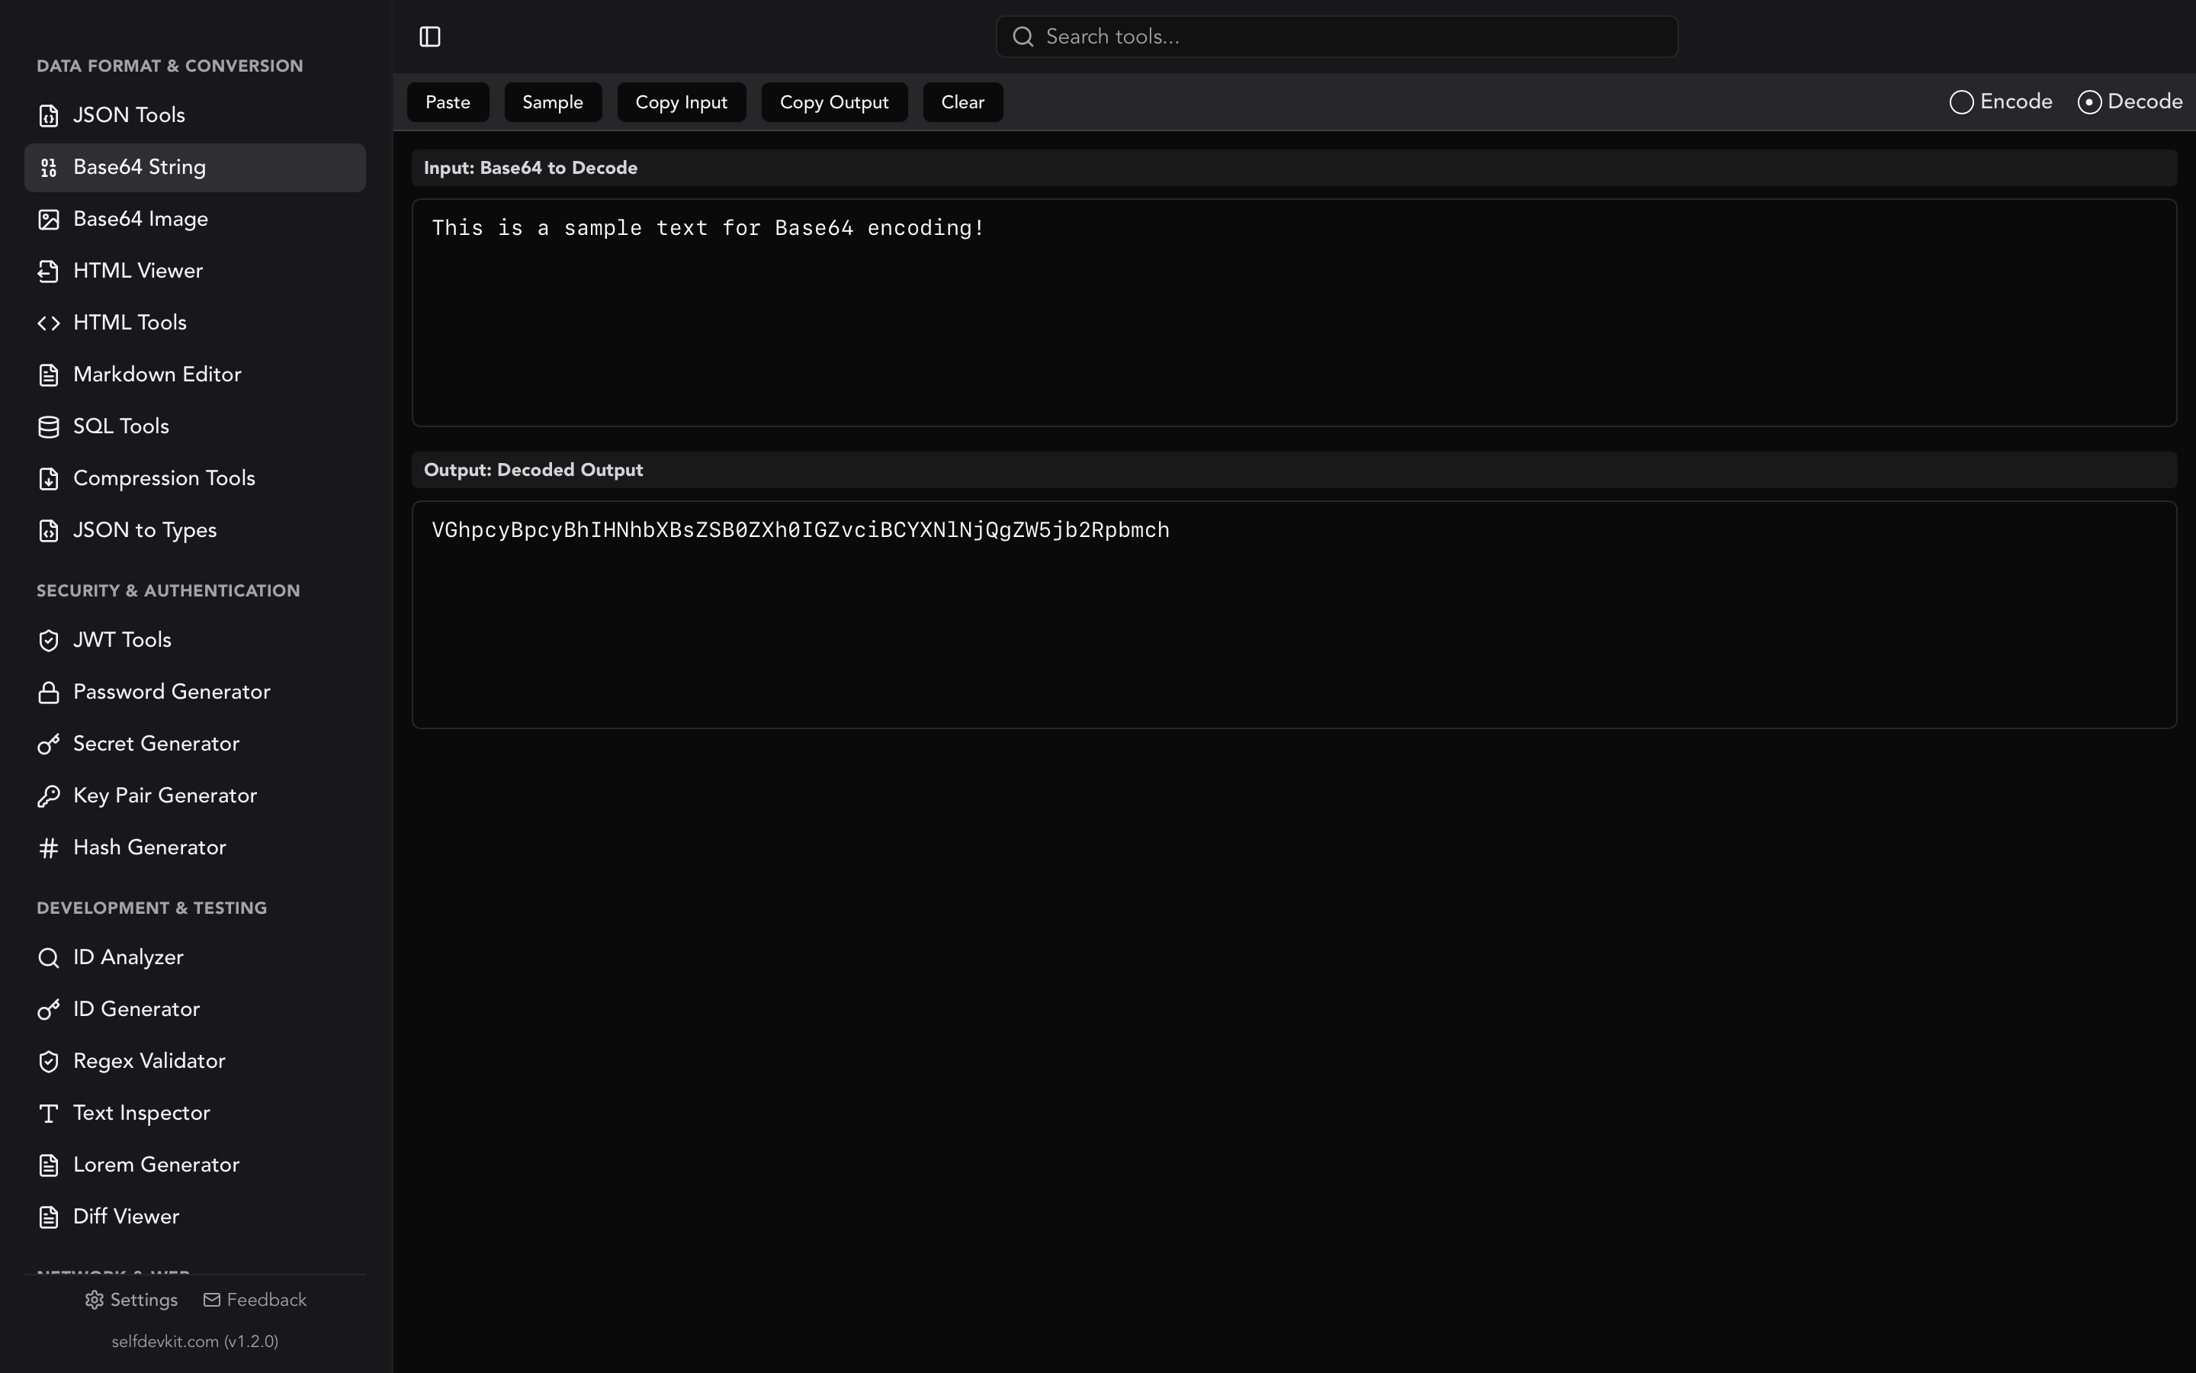This screenshot has width=2196, height=1373.
Task: Select the Hash Generator hash icon
Action: point(48,847)
